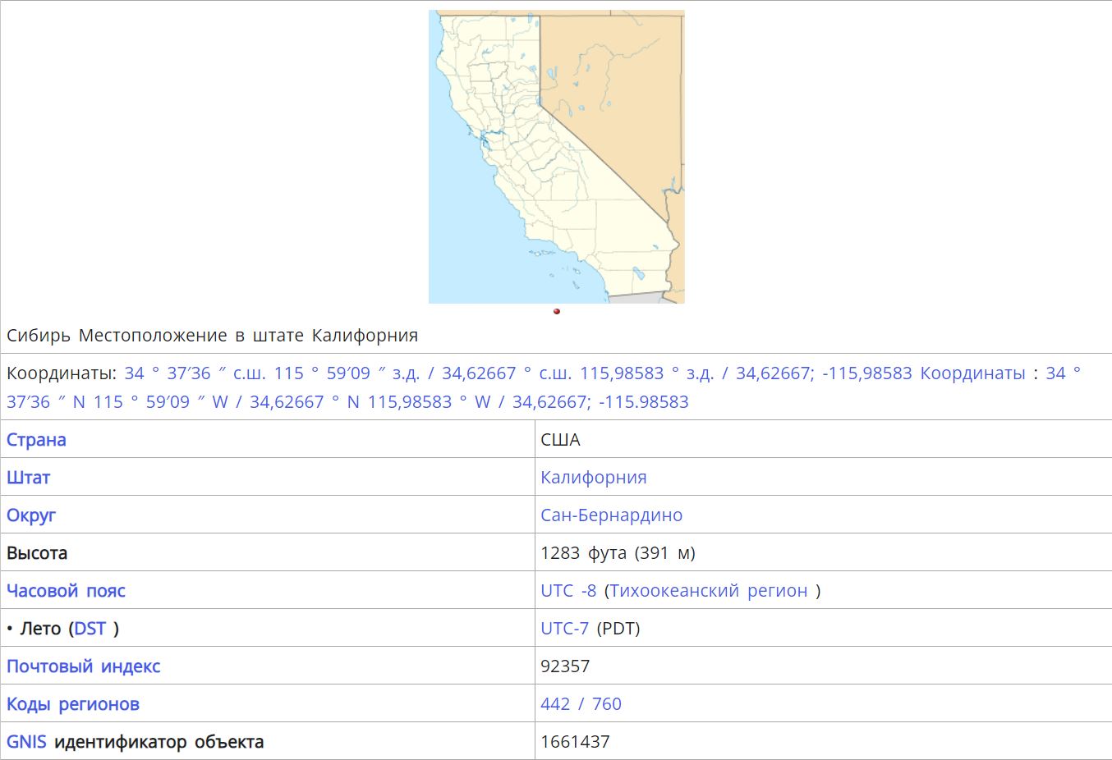This screenshot has width=1112, height=760.
Task: Select the country value США
Action: [x=560, y=439]
